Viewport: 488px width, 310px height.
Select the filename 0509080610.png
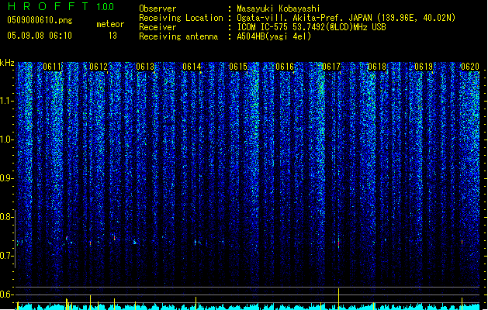(40, 20)
